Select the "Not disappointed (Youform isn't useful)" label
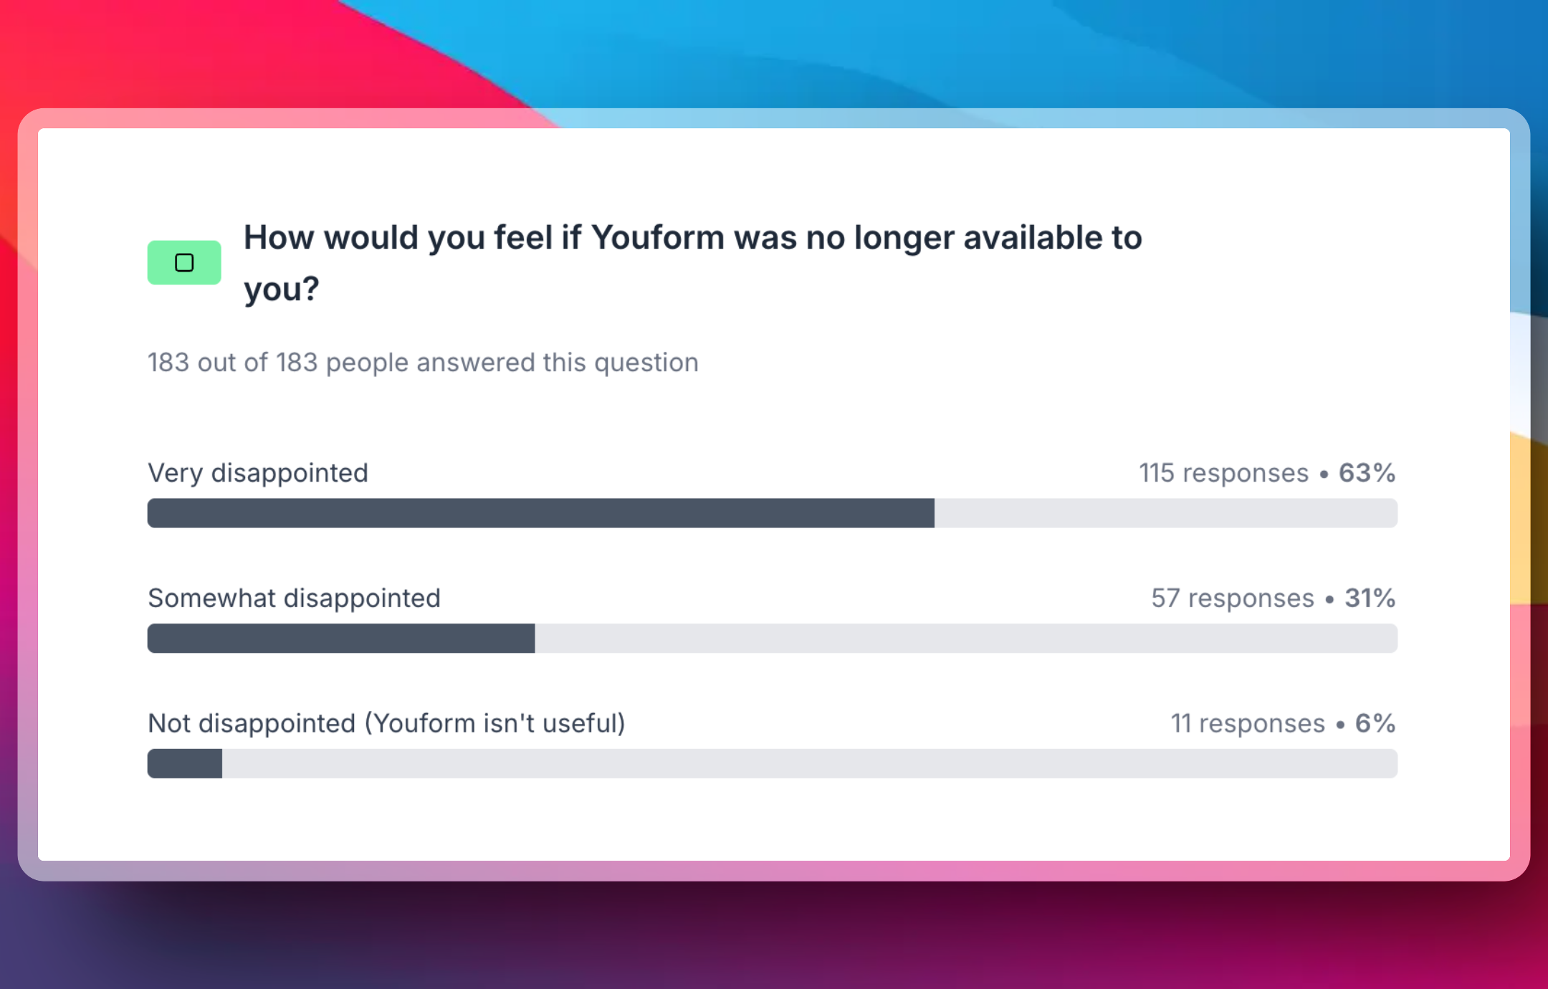Screen dimensions: 1548x989 (386, 724)
